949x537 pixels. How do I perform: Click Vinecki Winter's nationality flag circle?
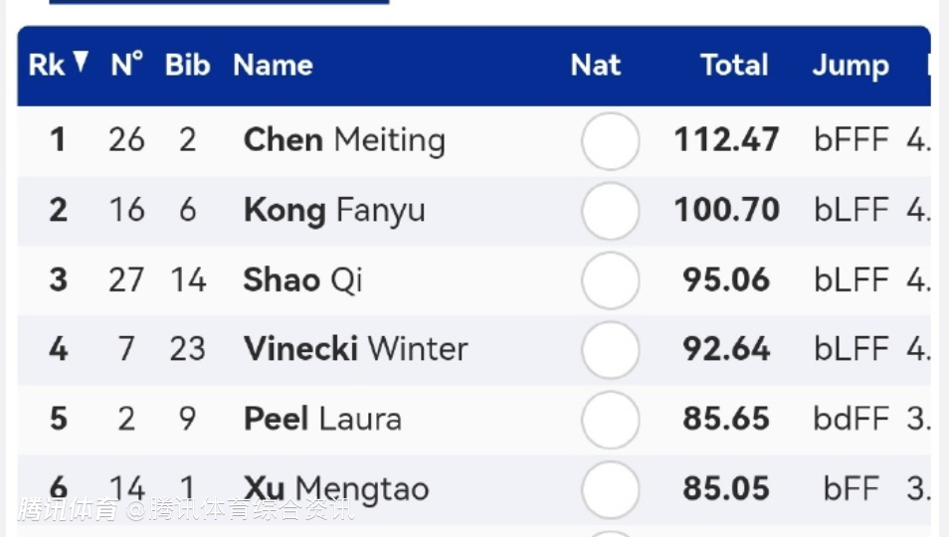coord(610,350)
